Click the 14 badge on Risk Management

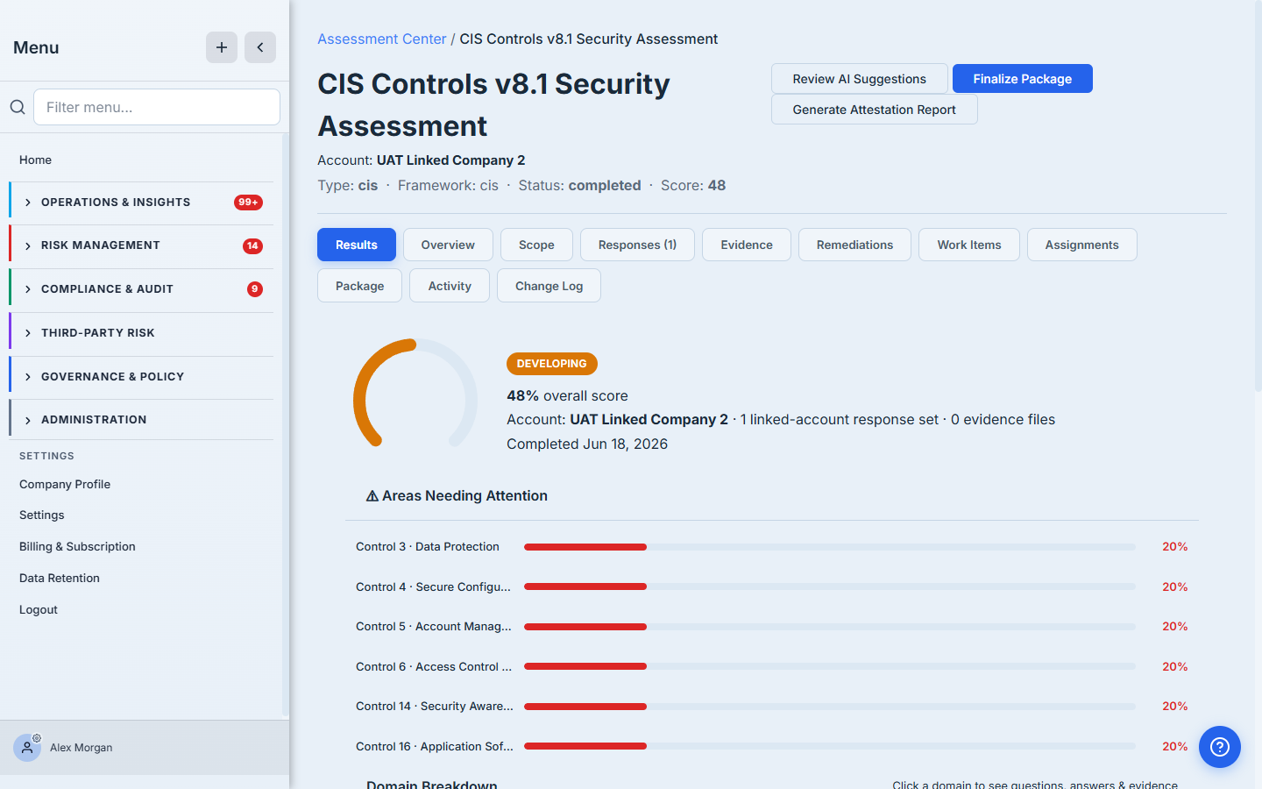252,246
